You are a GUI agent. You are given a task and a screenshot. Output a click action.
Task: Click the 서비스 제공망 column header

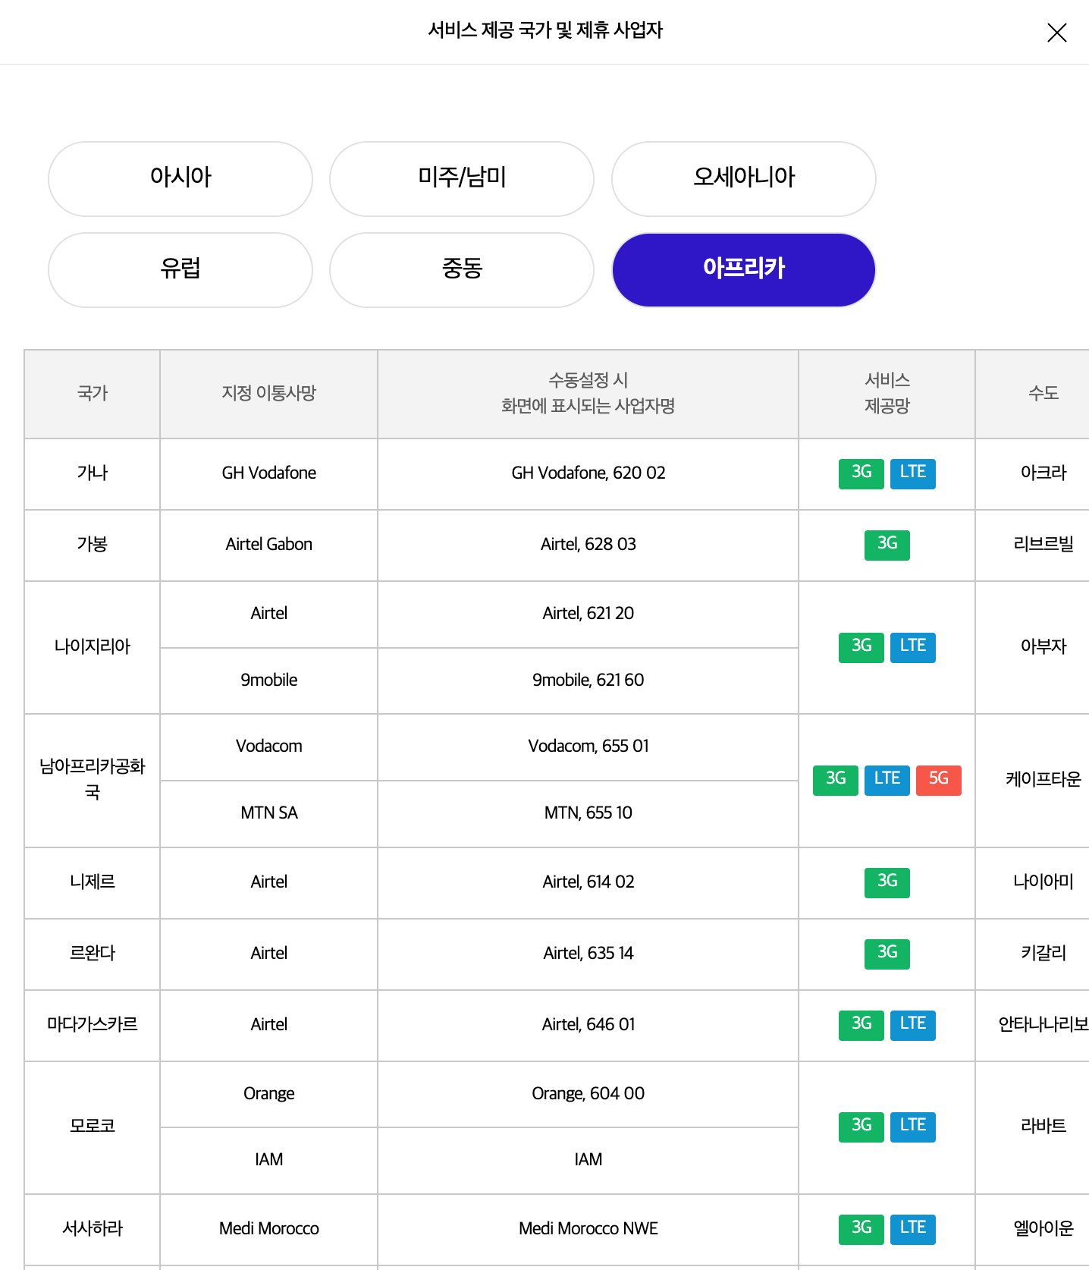point(887,394)
